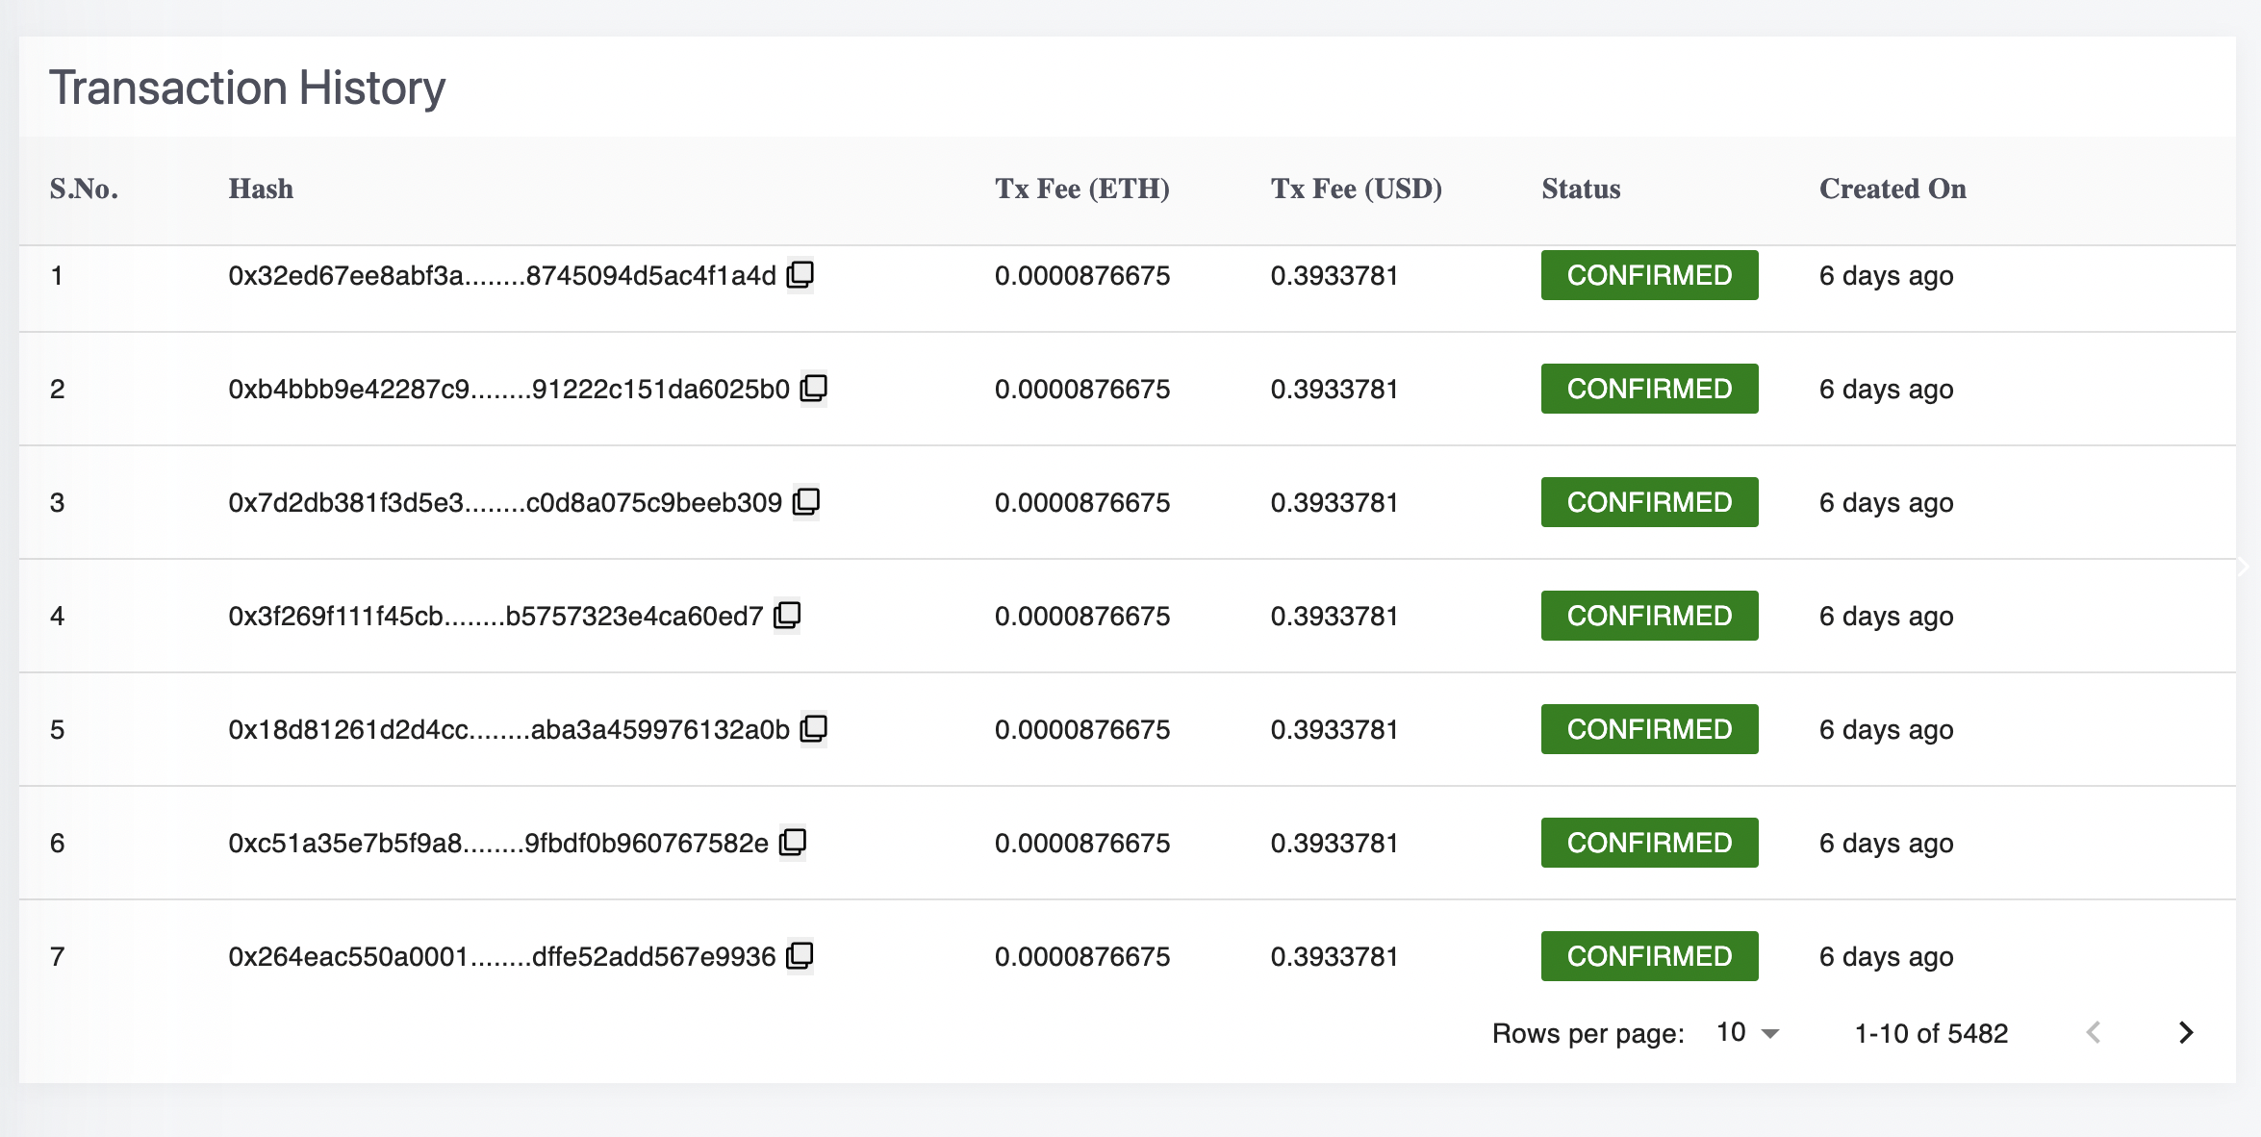Copy hash of transaction 3
The width and height of the screenshot is (2261, 1137).
pos(805,502)
